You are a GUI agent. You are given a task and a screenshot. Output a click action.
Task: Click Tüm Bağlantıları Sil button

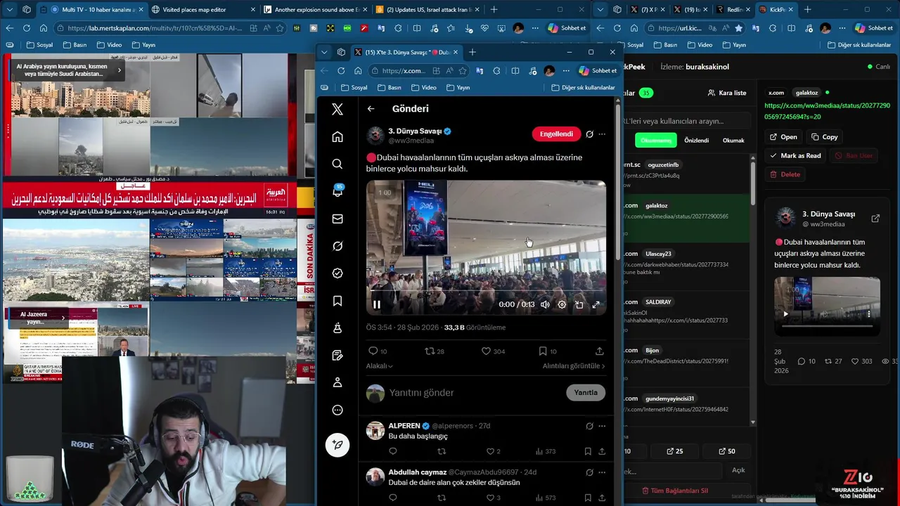[674, 491]
